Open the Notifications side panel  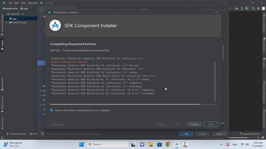pyautogui.click(x=264, y=45)
